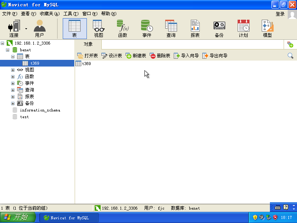This screenshot has height=223, width=297.
Task: Click the 开始 Start button
Action: pos(18,217)
